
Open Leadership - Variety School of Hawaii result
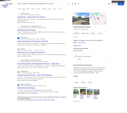point(31,17)
